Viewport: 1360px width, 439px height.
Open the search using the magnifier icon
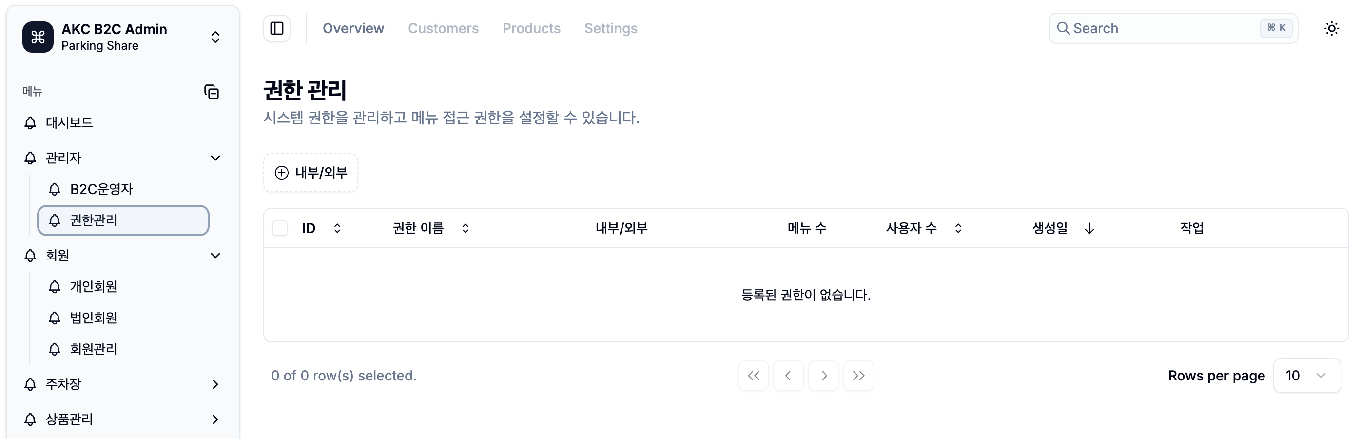pyautogui.click(x=1064, y=28)
